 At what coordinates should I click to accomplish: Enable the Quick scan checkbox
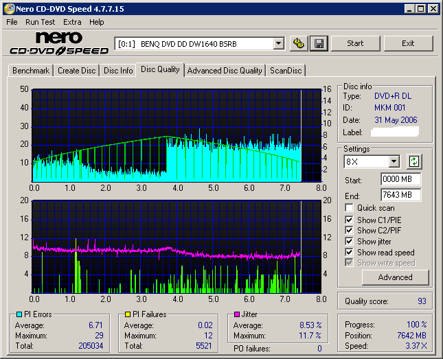point(349,208)
